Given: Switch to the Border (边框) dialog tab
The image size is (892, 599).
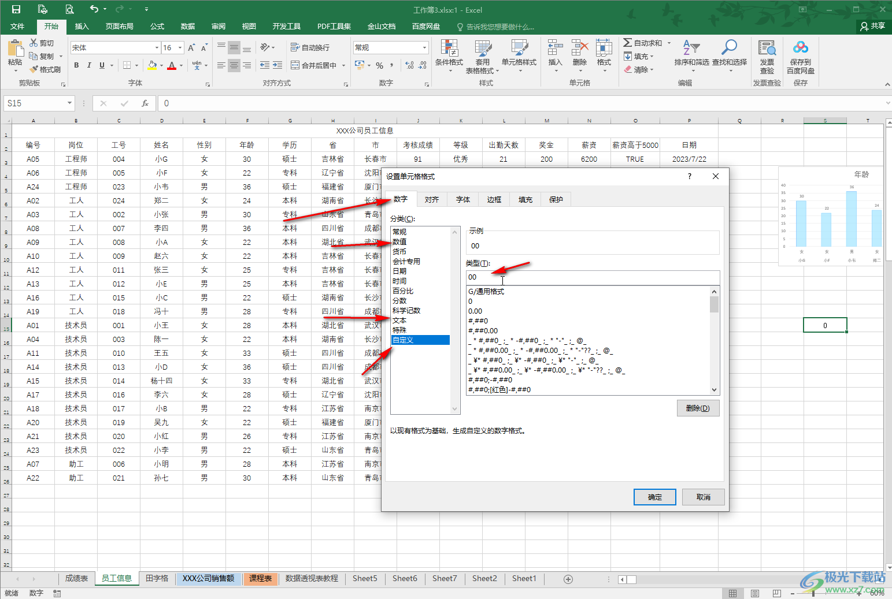Looking at the screenshot, I should pyautogui.click(x=494, y=199).
